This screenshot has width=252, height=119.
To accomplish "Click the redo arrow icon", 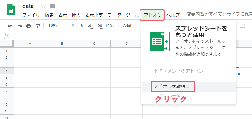I will pos(20,26).
